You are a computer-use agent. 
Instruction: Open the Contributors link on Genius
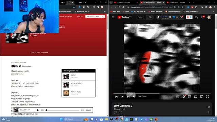tap(26, 66)
